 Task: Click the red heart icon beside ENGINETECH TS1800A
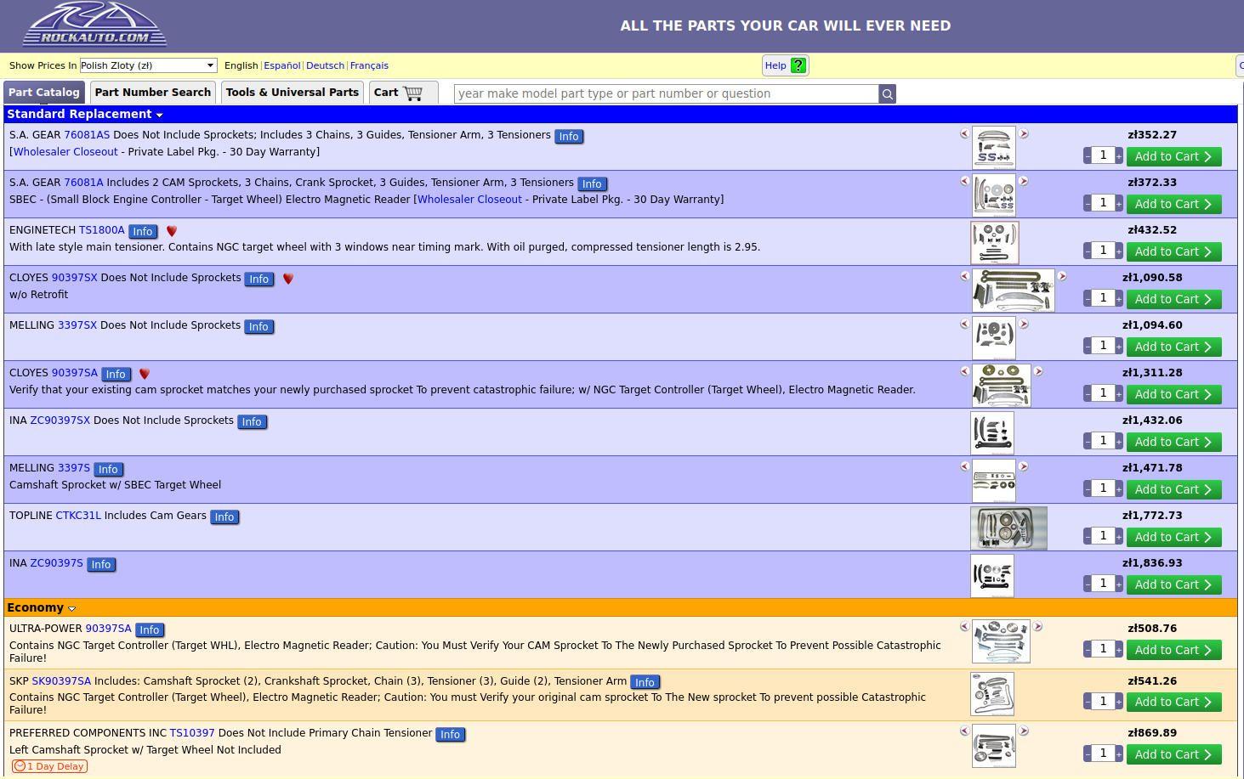[x=172, y=231]
